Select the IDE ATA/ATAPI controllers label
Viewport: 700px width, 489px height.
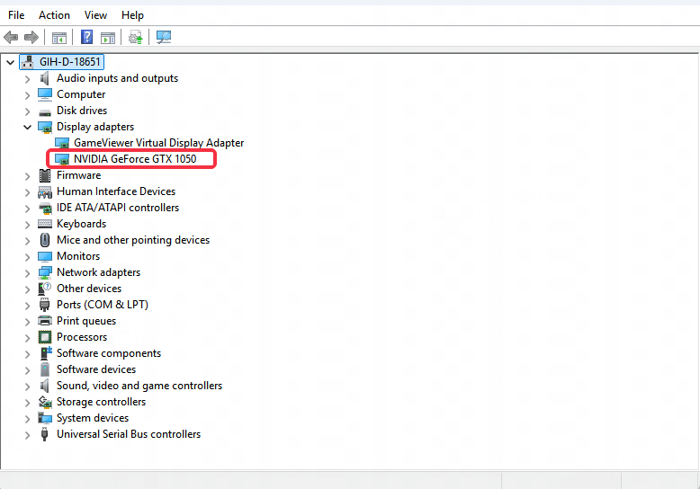[118, 208]
